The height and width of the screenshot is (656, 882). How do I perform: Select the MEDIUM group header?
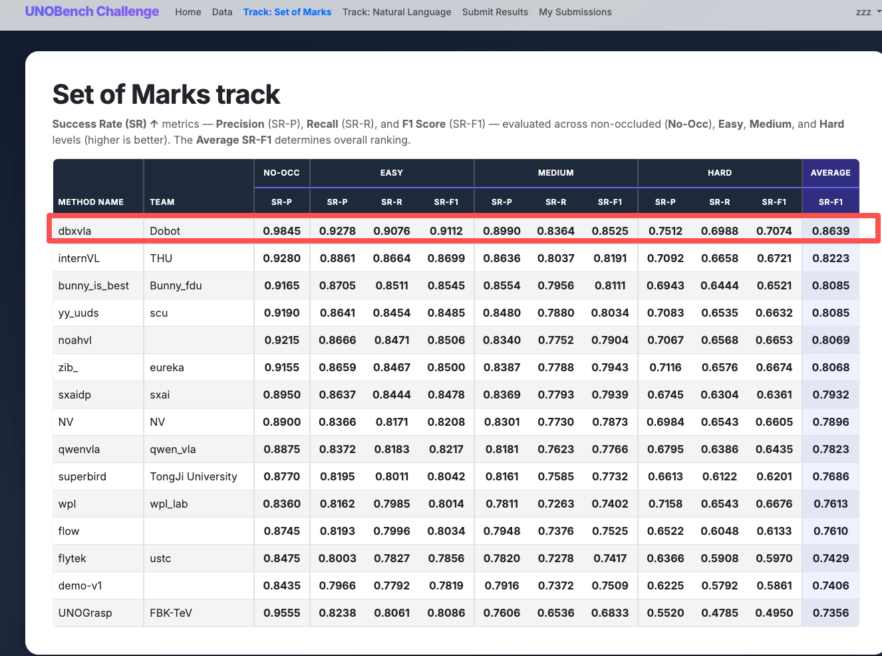coord(556,173)
